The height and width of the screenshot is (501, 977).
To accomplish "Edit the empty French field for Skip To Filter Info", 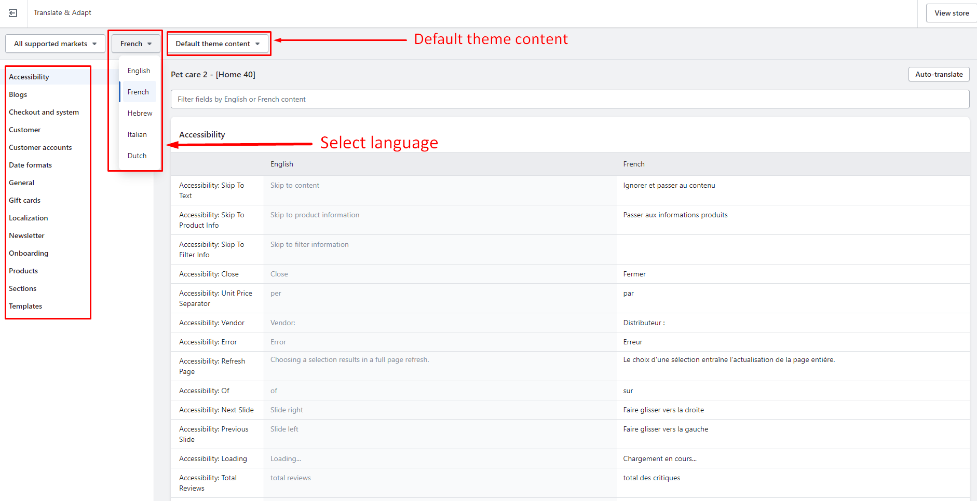I will coord(792,249).
